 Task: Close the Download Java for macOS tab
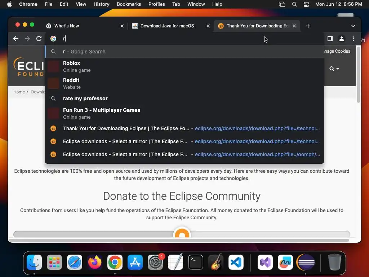pos(208,26)
